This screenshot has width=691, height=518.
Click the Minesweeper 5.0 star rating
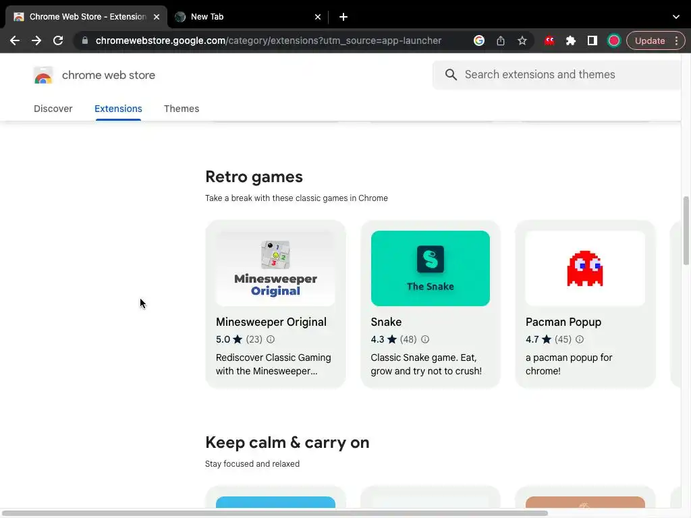(x=229, y=339)
